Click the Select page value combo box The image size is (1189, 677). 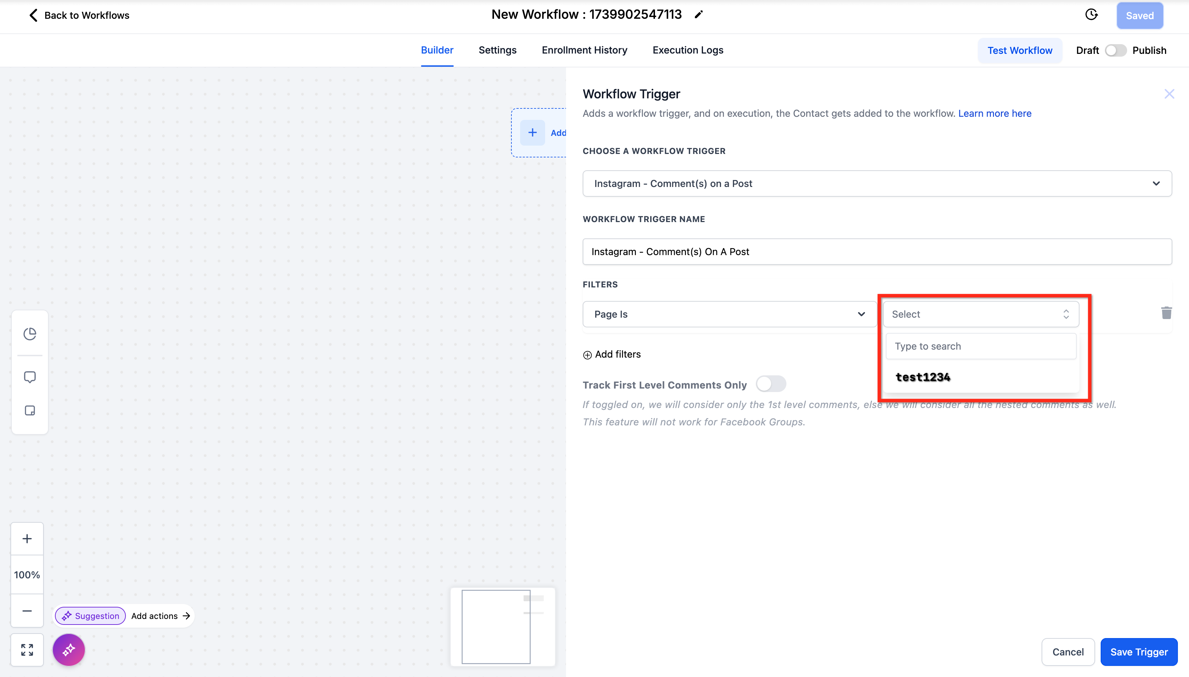click(980, 314)
